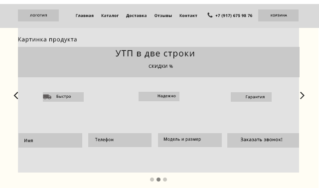Go to previous slide with left arrow
The height and width of the screenshot is (188, 319).
click(x=16, y=95)
